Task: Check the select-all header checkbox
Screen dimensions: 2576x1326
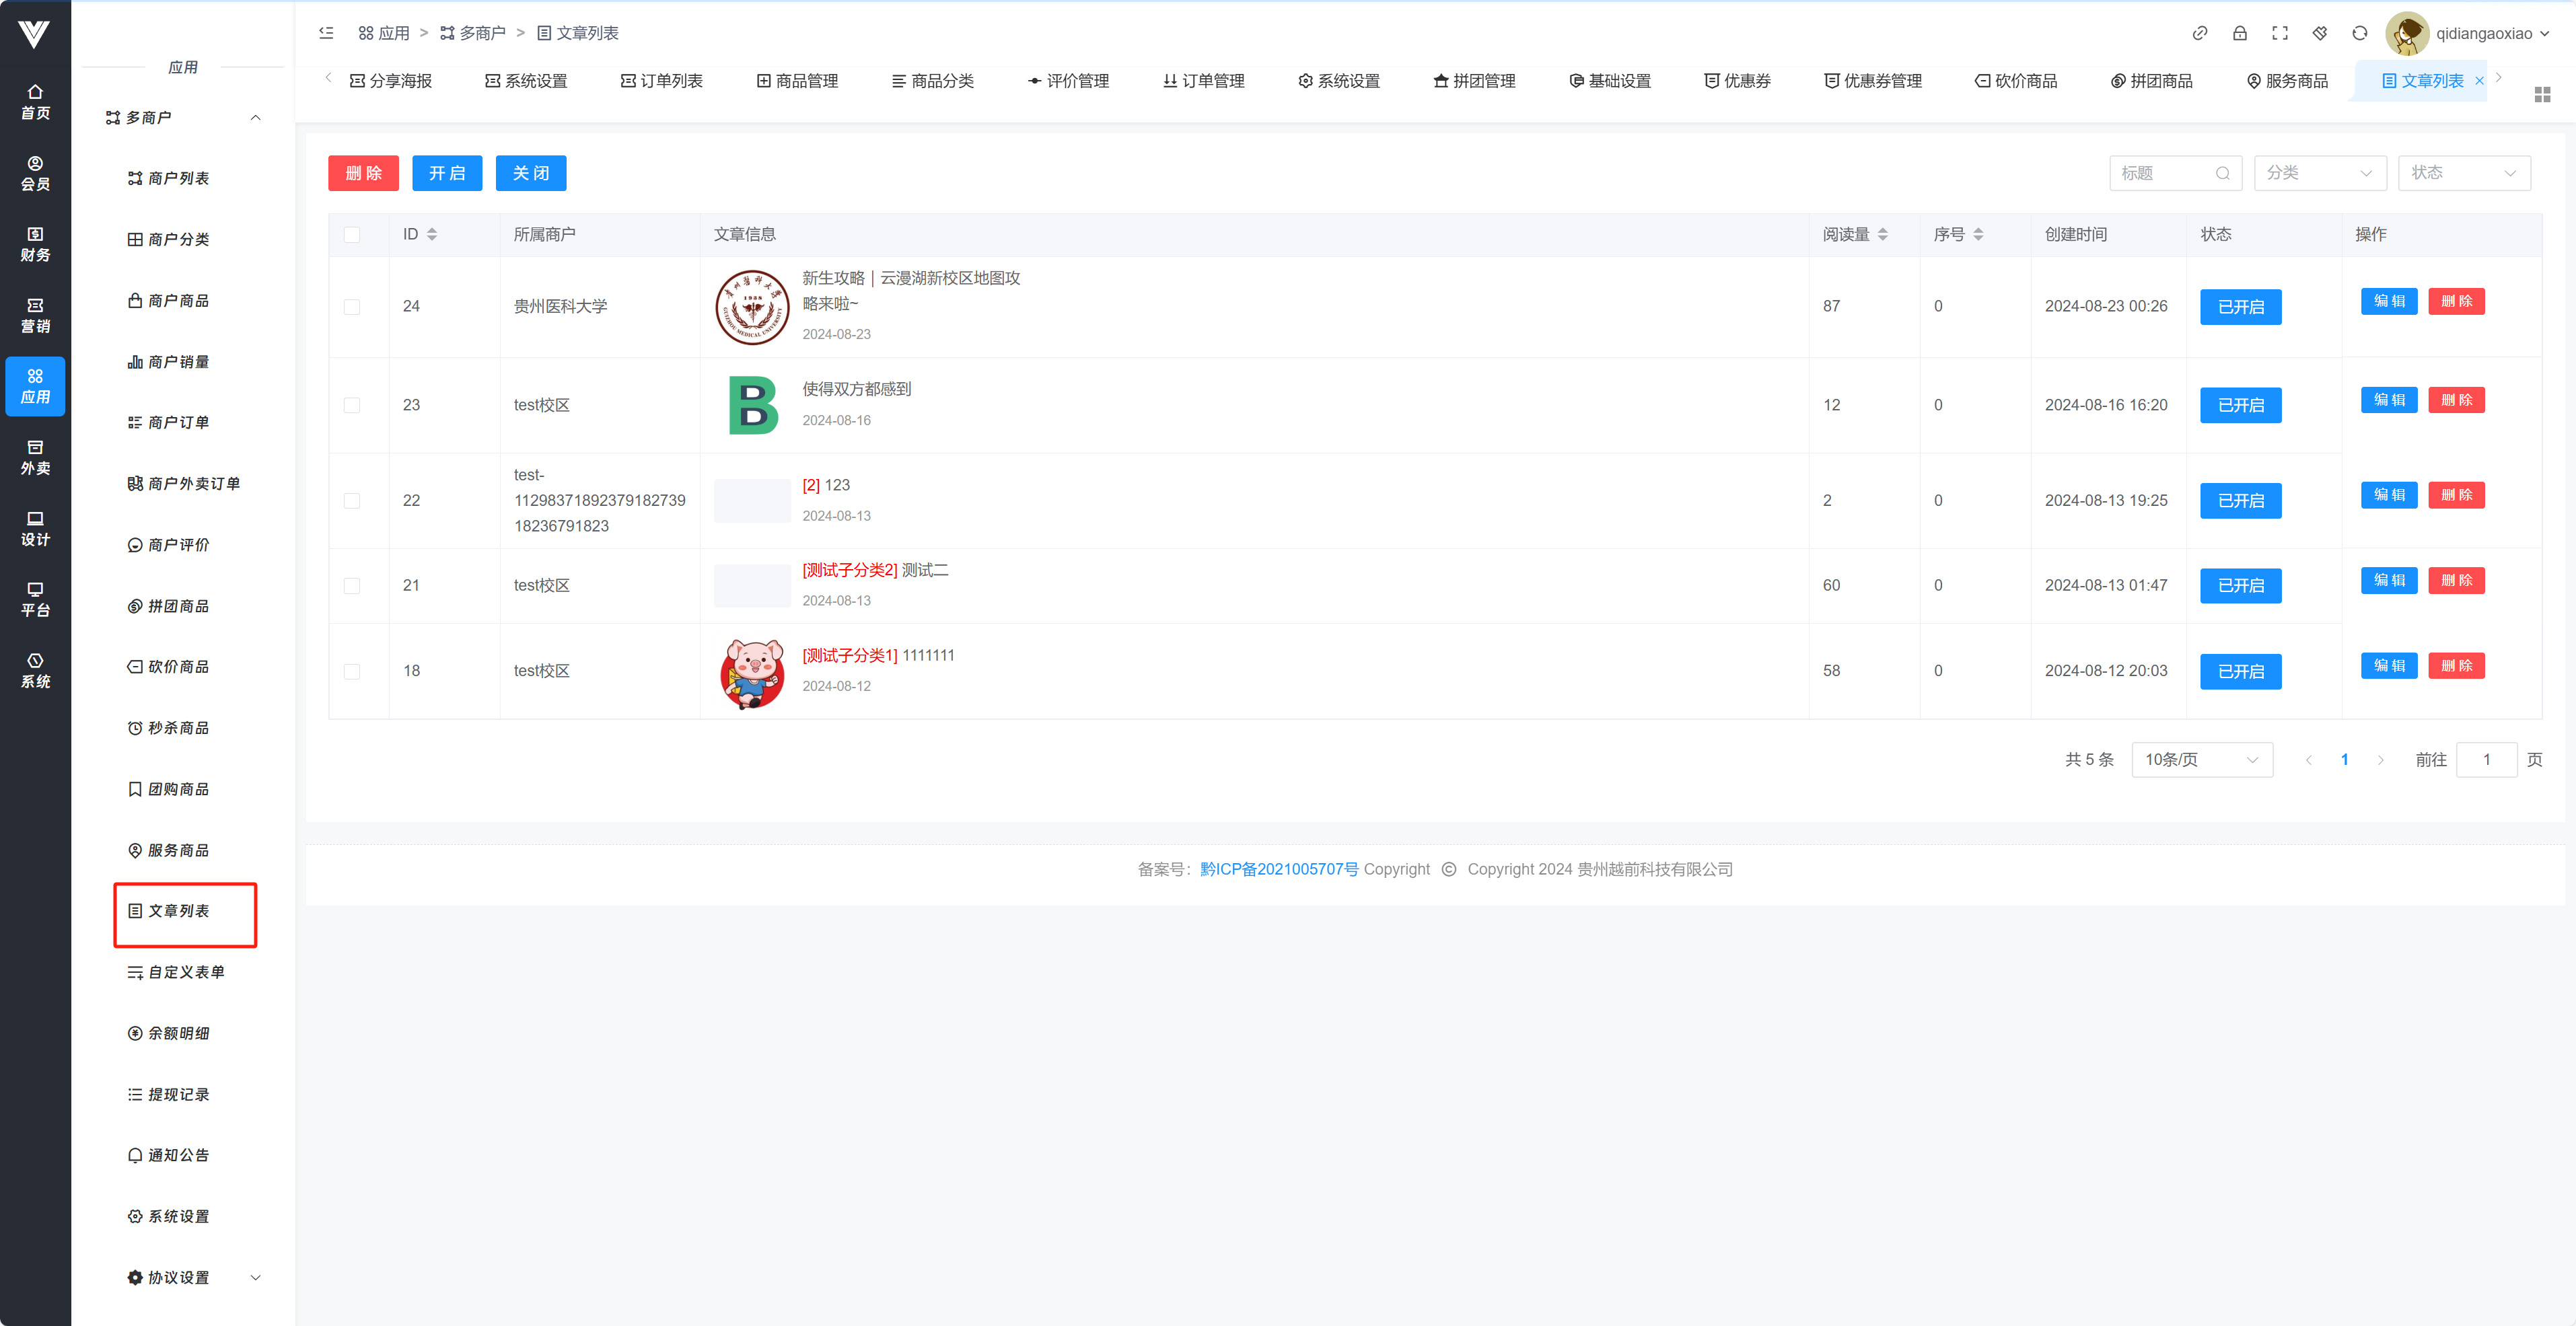Action: tap(352, 234)
